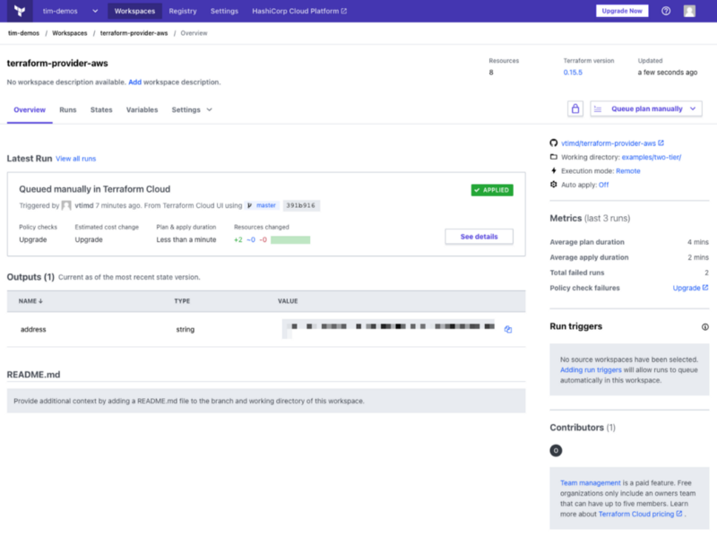
Task: Open examples/two-tier/ working directory link
Action: coord(652,157)
